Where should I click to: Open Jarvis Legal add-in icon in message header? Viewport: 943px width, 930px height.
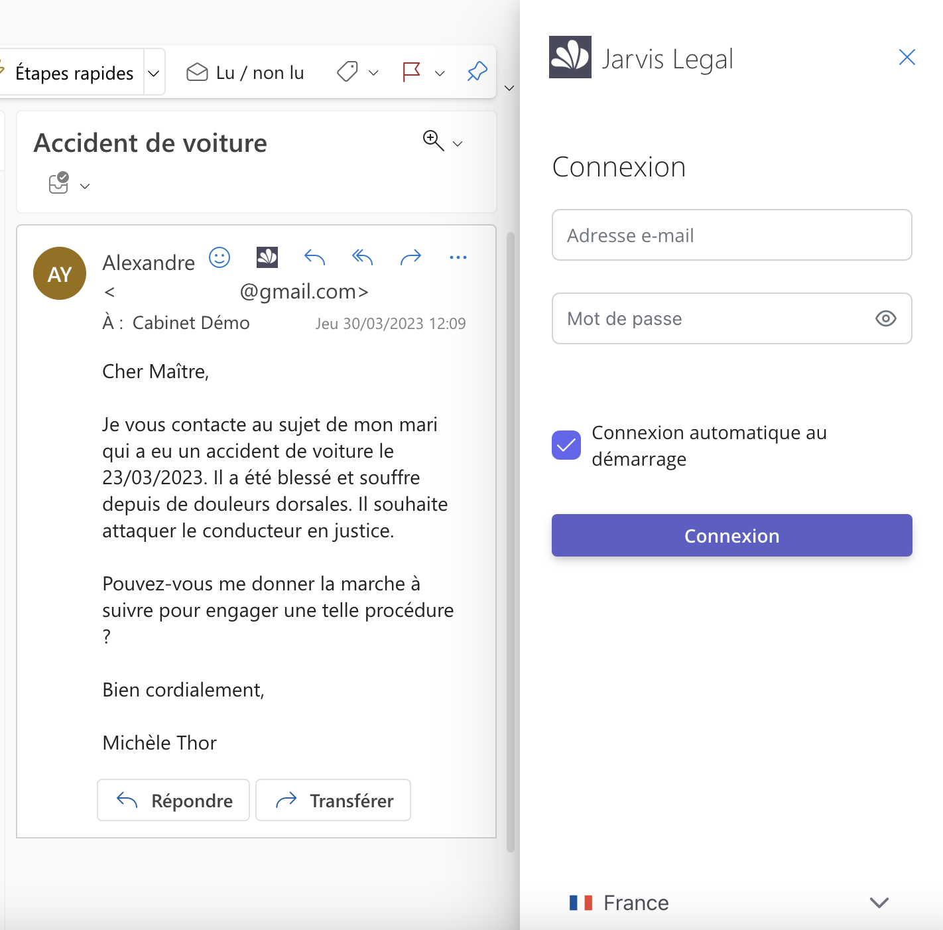tap(267, 257)
